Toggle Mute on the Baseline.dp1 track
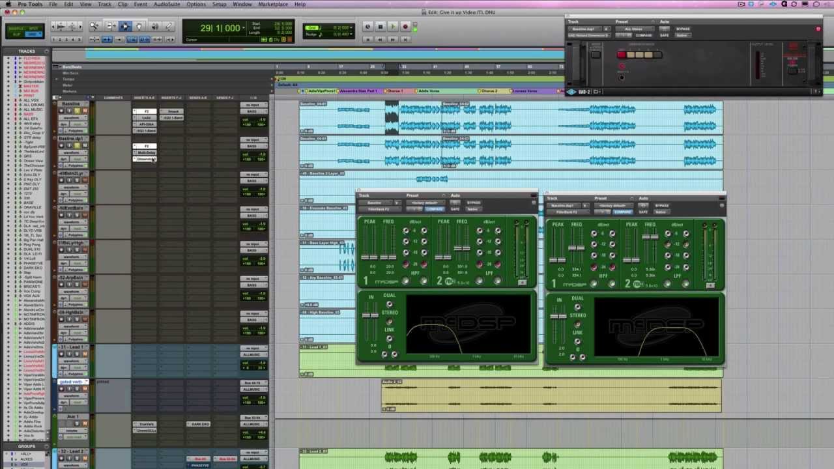Viewport: 834px width, 469px height. pos(85,145)
